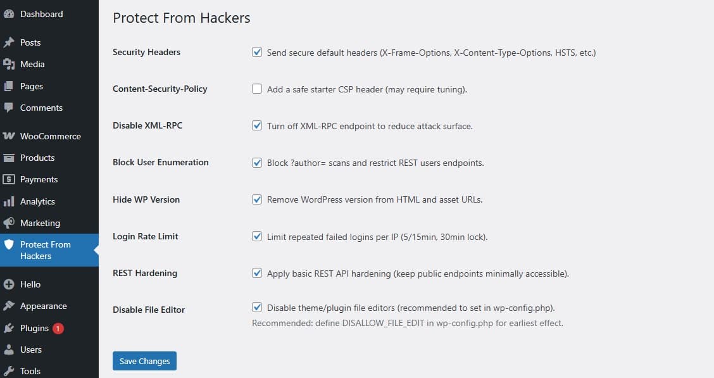Click the Analytics bar chart icon

[9, 201]
